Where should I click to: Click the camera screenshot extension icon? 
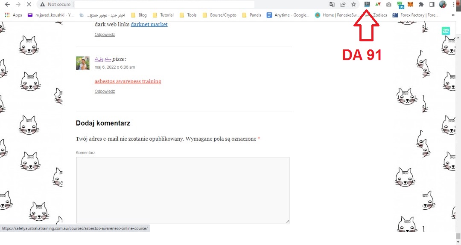click(388, 4)
